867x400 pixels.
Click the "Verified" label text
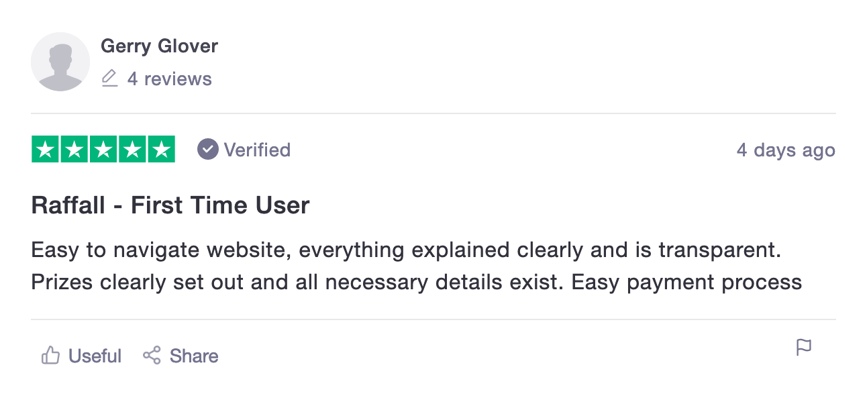pyautogui.click(x=257, y=150)
